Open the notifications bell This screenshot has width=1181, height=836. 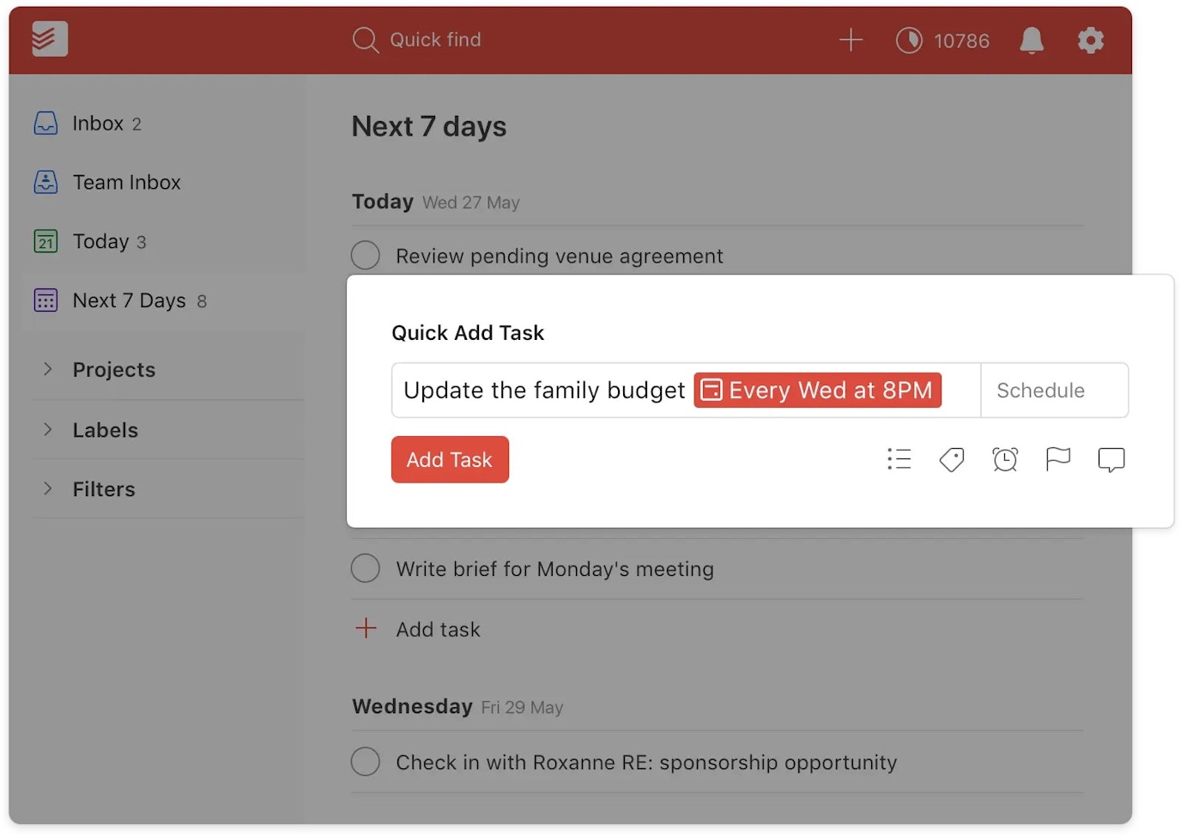pyautogui.click(x=1031, y=40)
